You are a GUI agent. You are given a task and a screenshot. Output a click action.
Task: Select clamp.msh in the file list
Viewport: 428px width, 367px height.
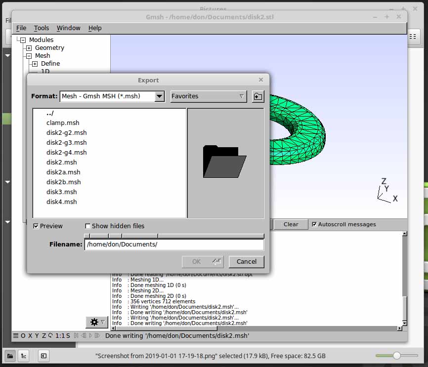pos(109,123)
